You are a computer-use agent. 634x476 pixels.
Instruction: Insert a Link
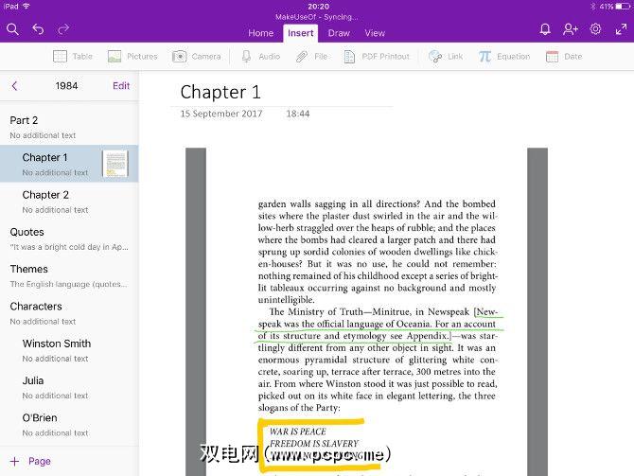446,56
